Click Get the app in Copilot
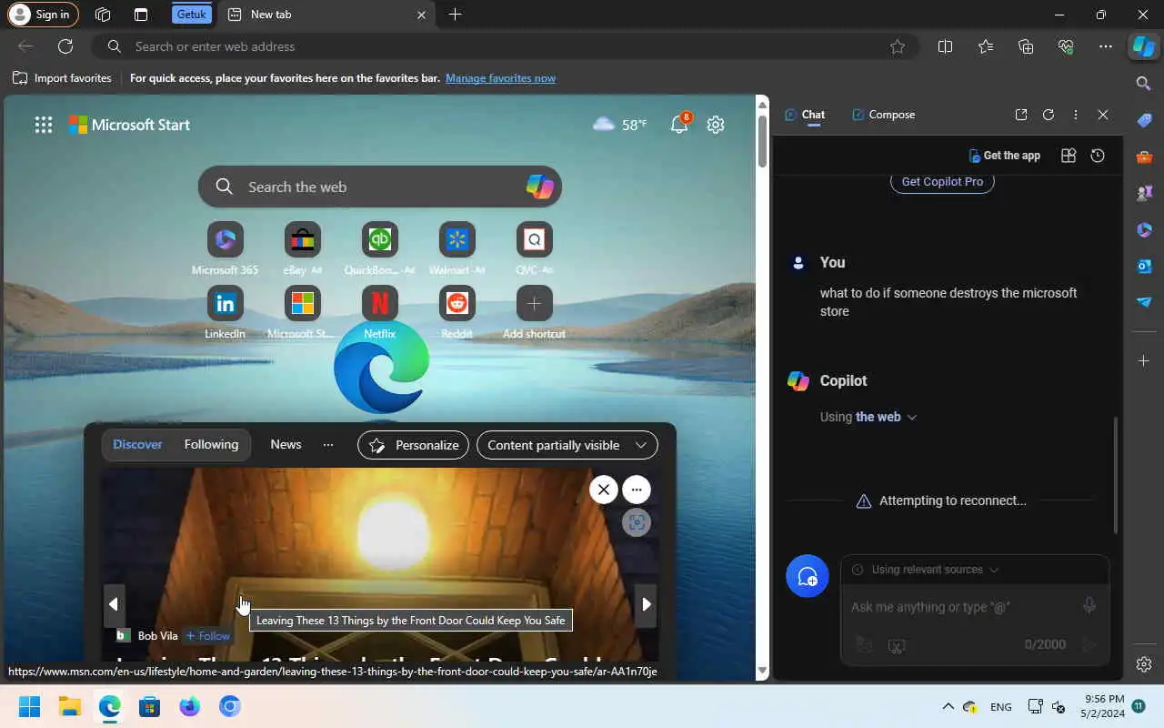 (x=1004, y=156)
